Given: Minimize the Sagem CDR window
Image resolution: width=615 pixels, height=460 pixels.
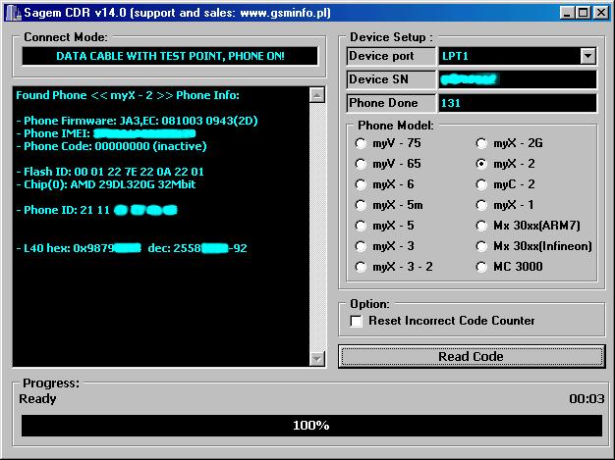Looking at the screenshot, I should 566,13.
